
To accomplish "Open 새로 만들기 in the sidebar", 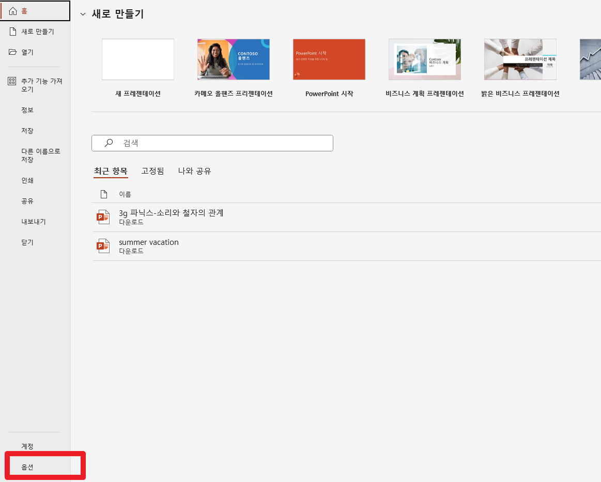I will coord(35,32).
